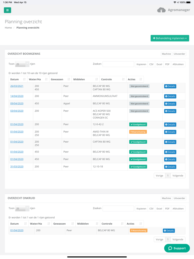Open rows-per-page select in Onkruid
194x259 pixels.
[22, 208]
